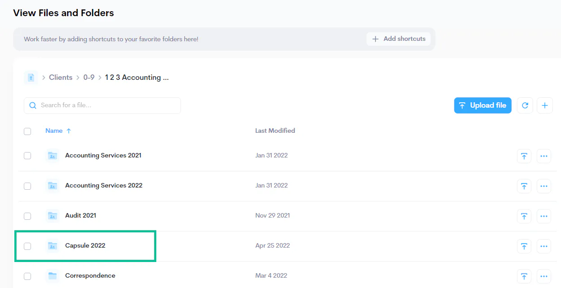This screenshot has height=288, width=561.
Task: Click the upload icon for Accounting Services 2021
Action: pos(524,156)
